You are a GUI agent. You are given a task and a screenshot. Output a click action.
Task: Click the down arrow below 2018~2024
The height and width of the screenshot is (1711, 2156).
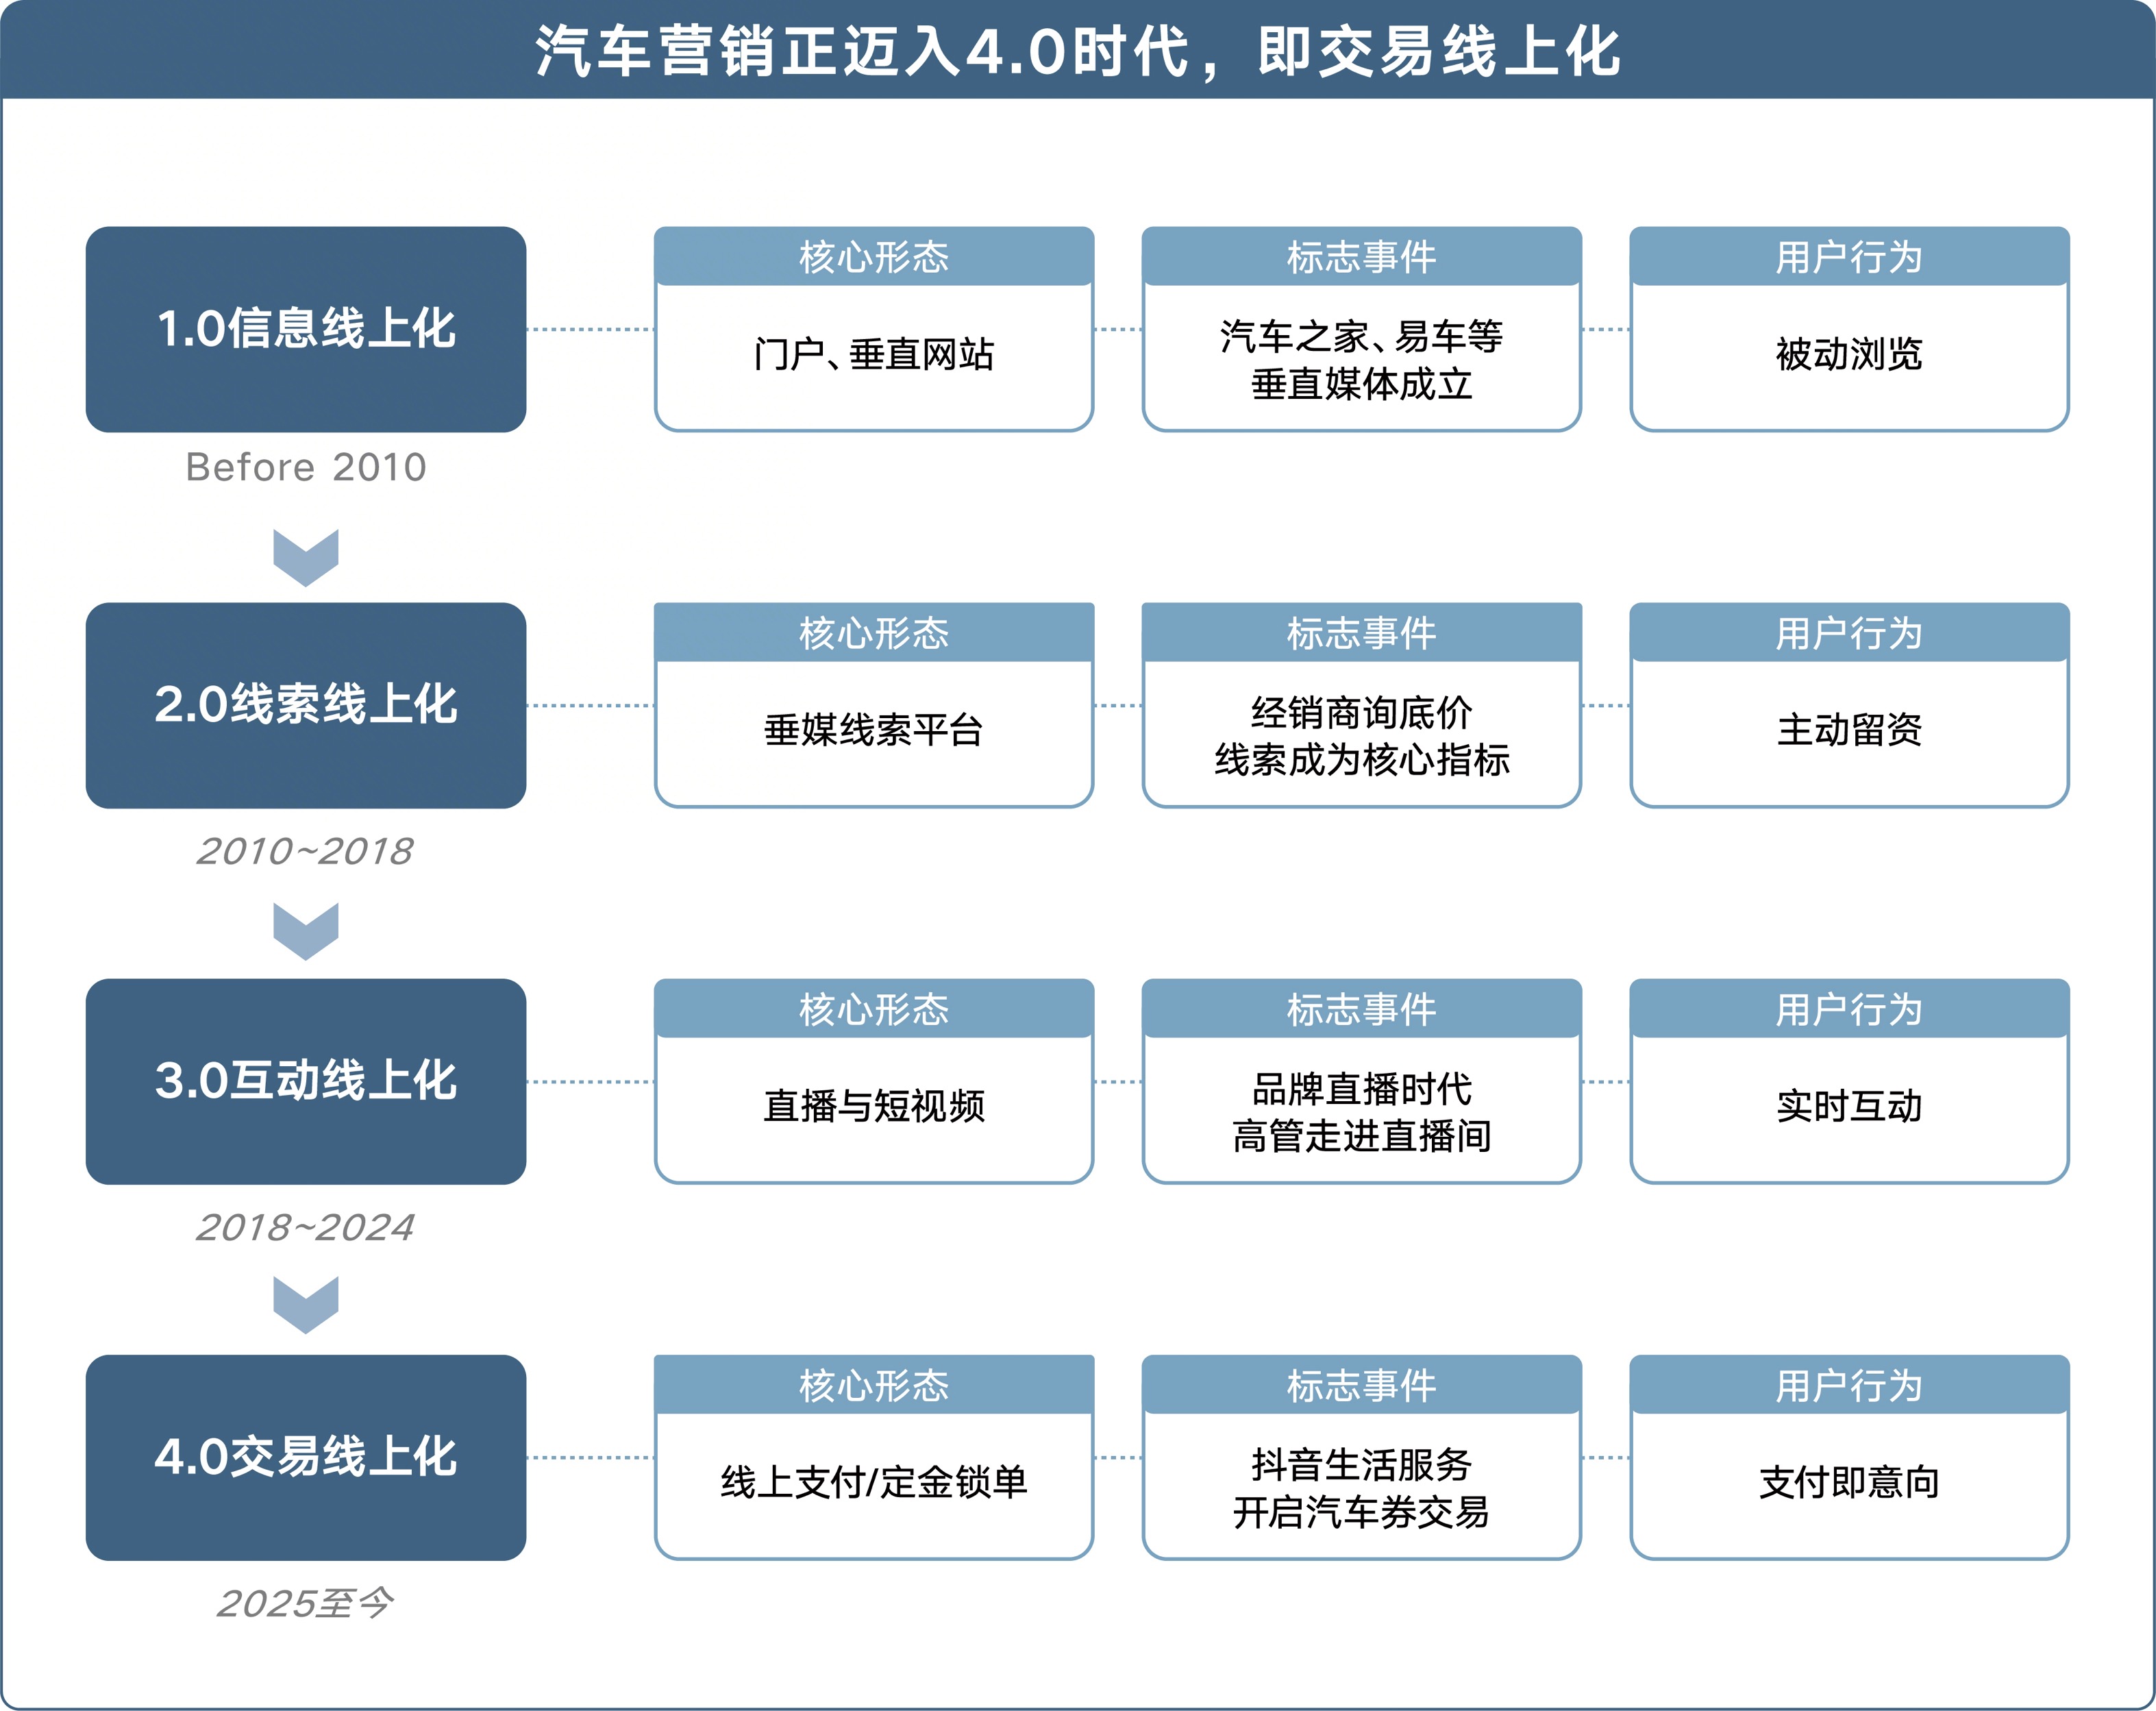click(x=306, y=1304)
